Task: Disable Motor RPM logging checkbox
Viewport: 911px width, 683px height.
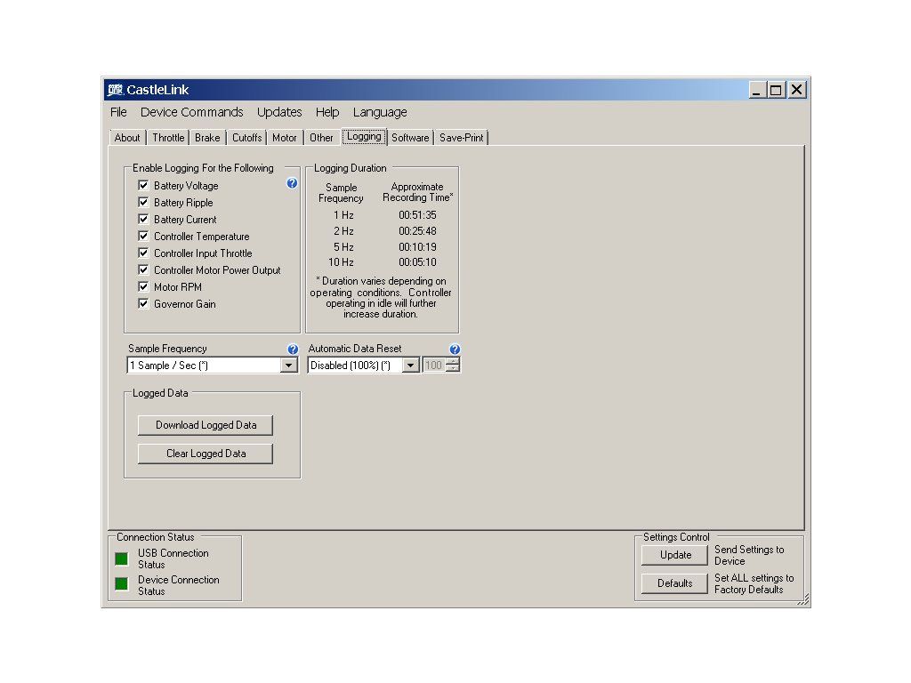Action: pos(143,287)
